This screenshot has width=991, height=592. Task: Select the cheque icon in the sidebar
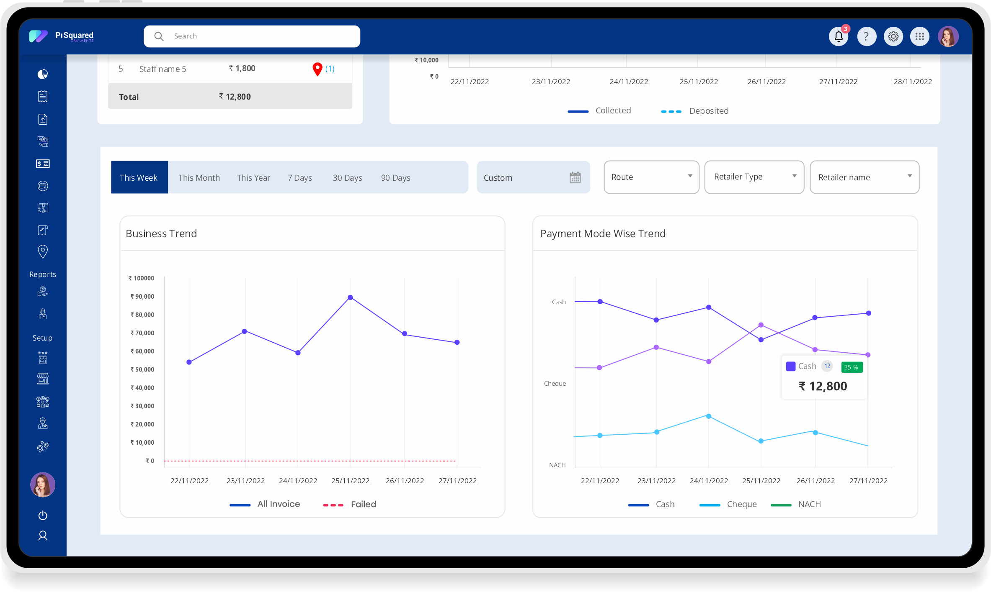pos(43,164)
